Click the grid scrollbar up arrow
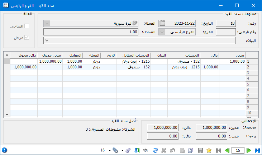This screenshot has width=262, height=155. pos(7,55)
